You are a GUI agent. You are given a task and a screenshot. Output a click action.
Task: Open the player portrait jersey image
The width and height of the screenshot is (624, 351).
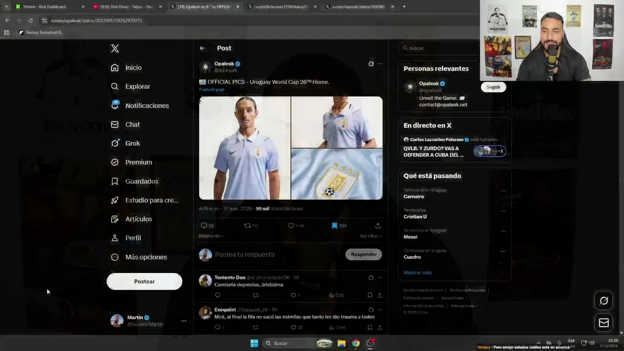(245, 148)
